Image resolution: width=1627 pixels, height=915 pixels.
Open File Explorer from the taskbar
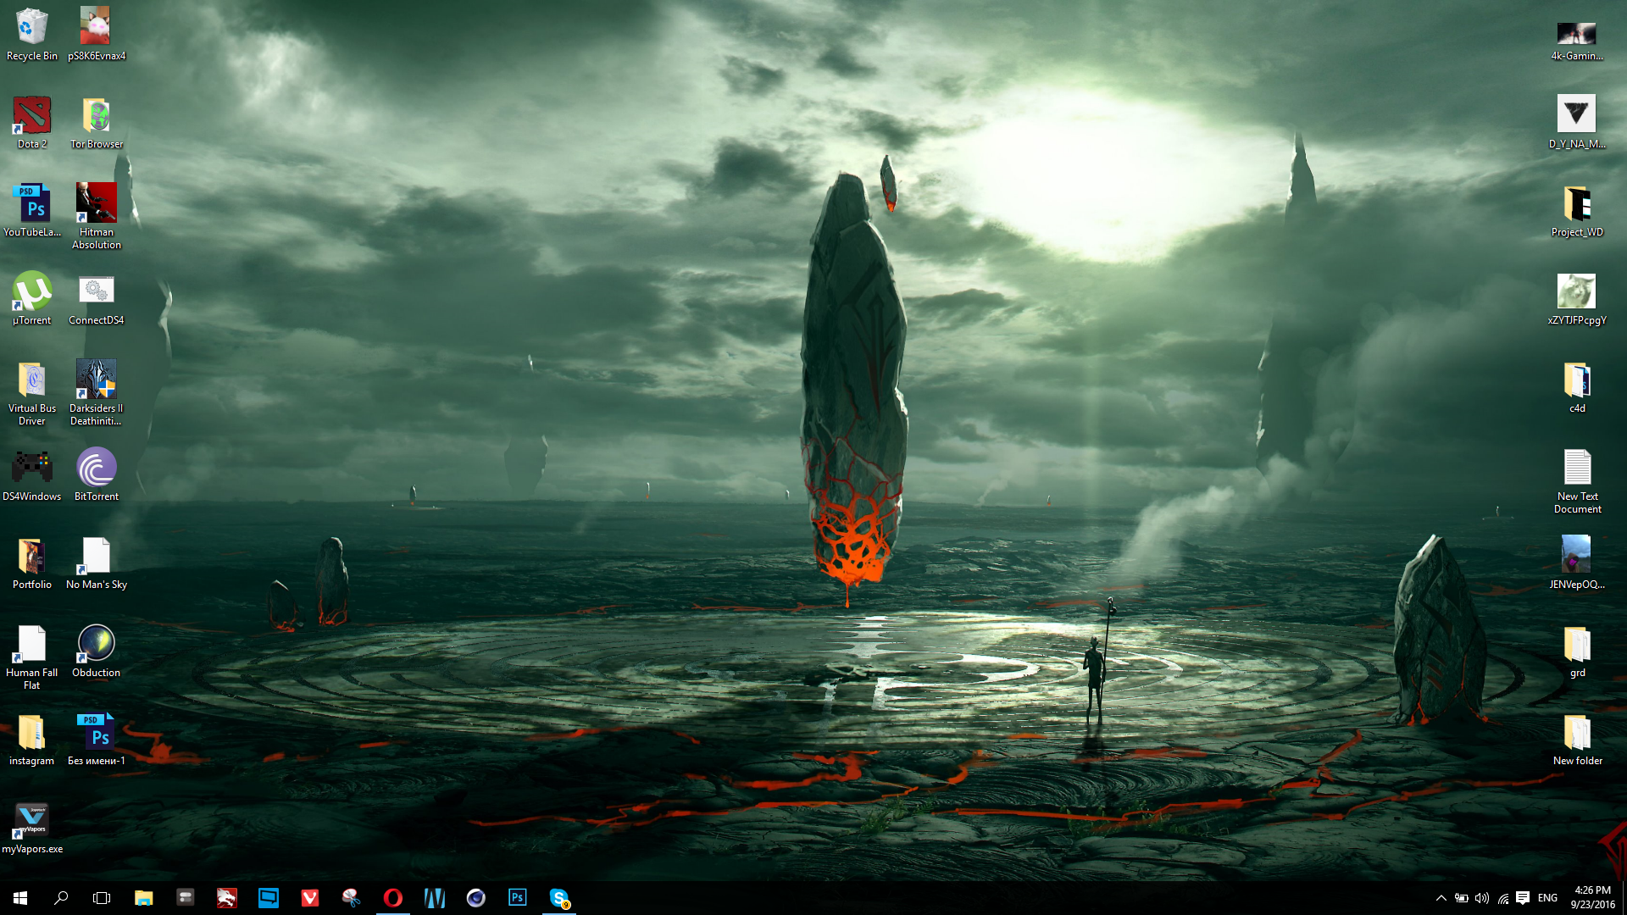pyautogui.click(x=144, y=898)
